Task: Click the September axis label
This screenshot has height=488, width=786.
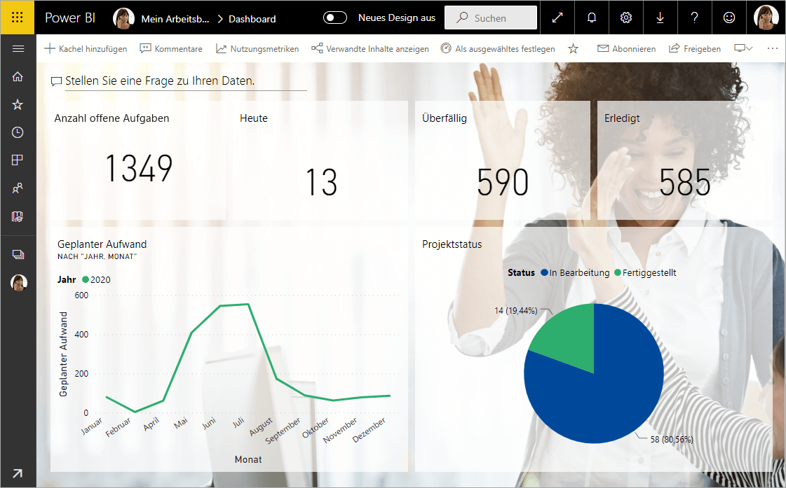Action: point(283,431)
